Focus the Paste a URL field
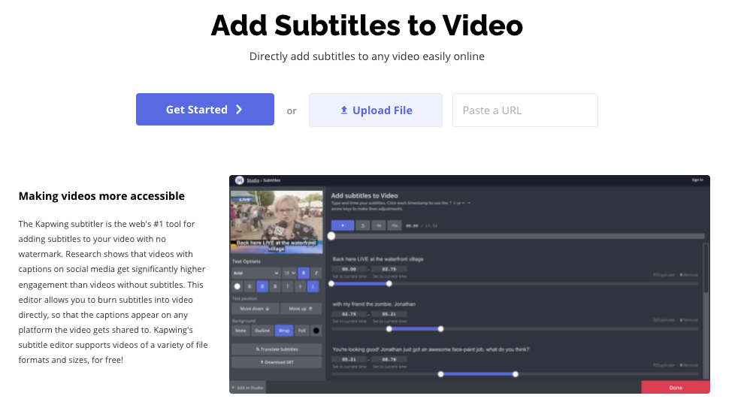 525,110
